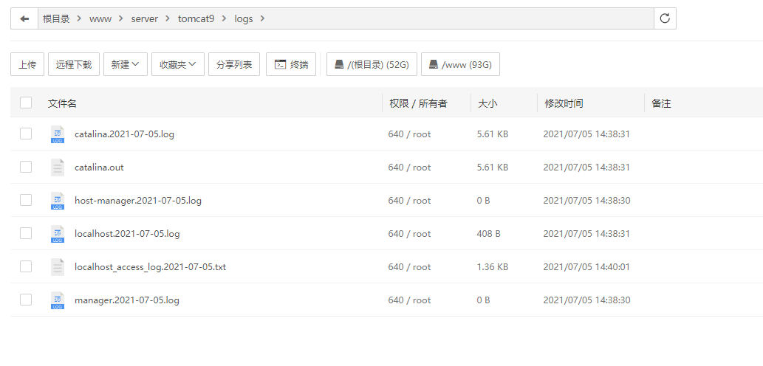Click the terminal icon in 终端 button
Image resolution: width=763 pixels, height=366 pixels.
point(280,64)
